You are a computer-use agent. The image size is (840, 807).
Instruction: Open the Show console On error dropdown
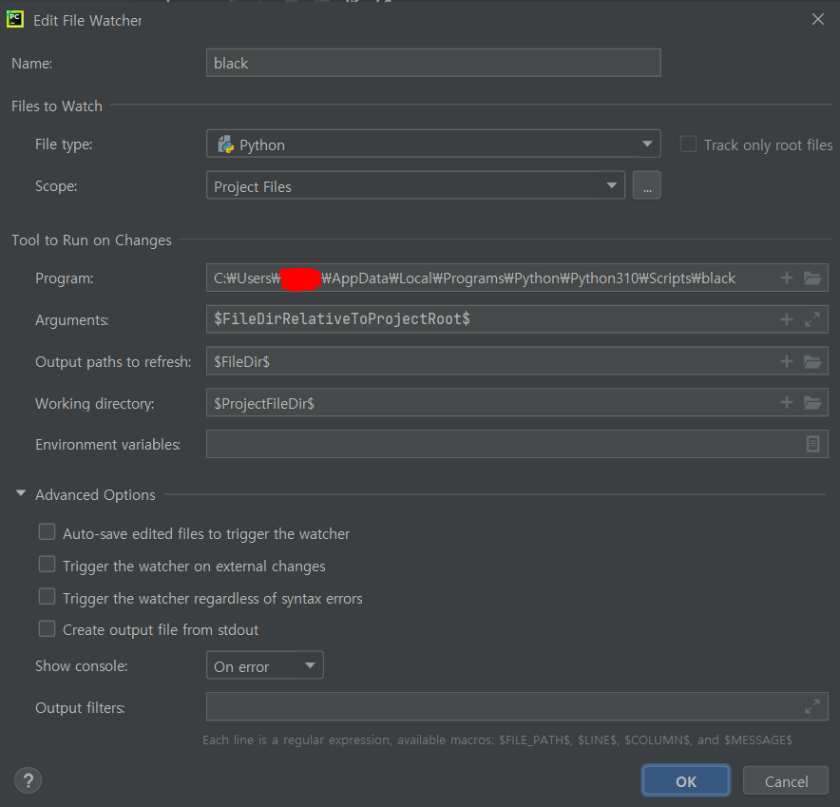(x=265, y=665)
